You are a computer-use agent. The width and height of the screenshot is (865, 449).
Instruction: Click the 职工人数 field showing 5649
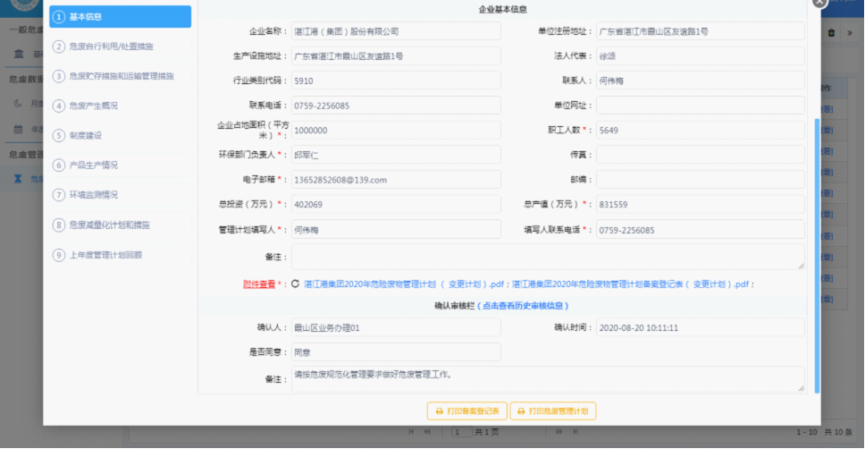[x=700, y=131]
